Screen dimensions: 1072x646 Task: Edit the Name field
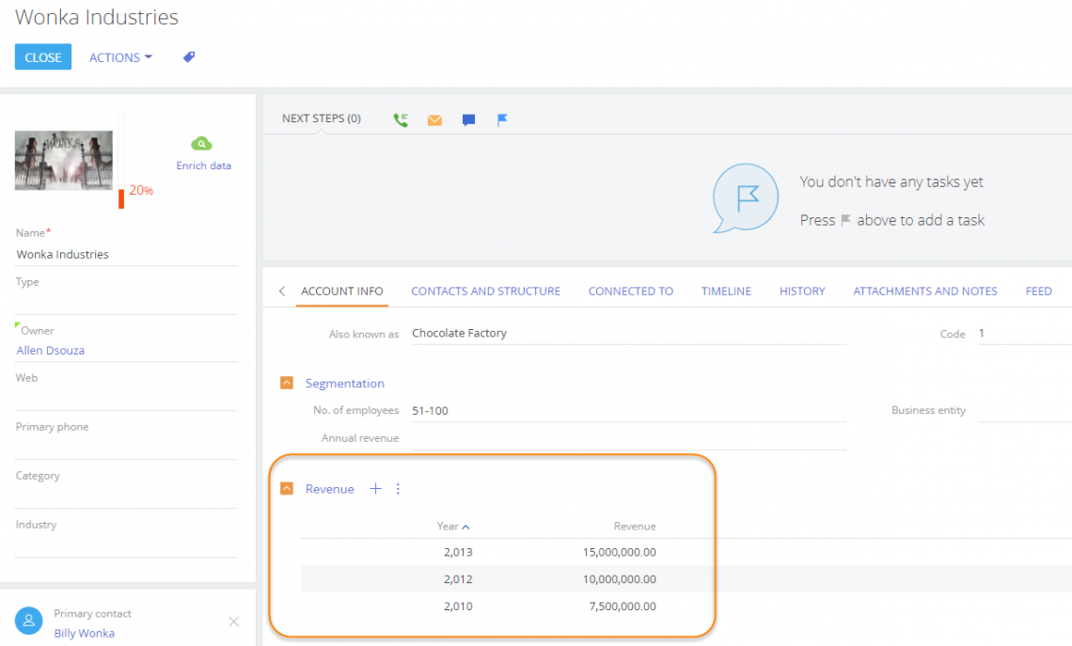127,254
